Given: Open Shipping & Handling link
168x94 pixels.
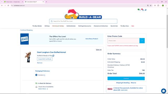Looking at the screenshot, I should coord(123,83).
